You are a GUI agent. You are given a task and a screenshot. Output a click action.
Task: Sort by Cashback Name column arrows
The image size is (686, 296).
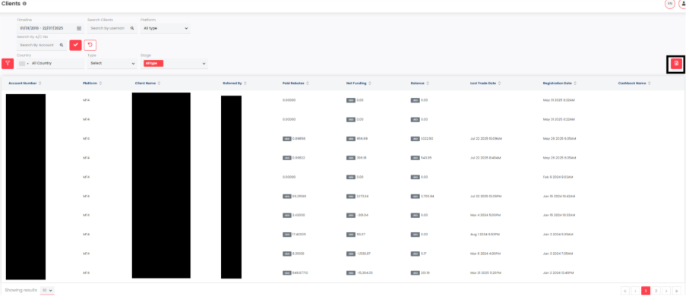point(650,83)
